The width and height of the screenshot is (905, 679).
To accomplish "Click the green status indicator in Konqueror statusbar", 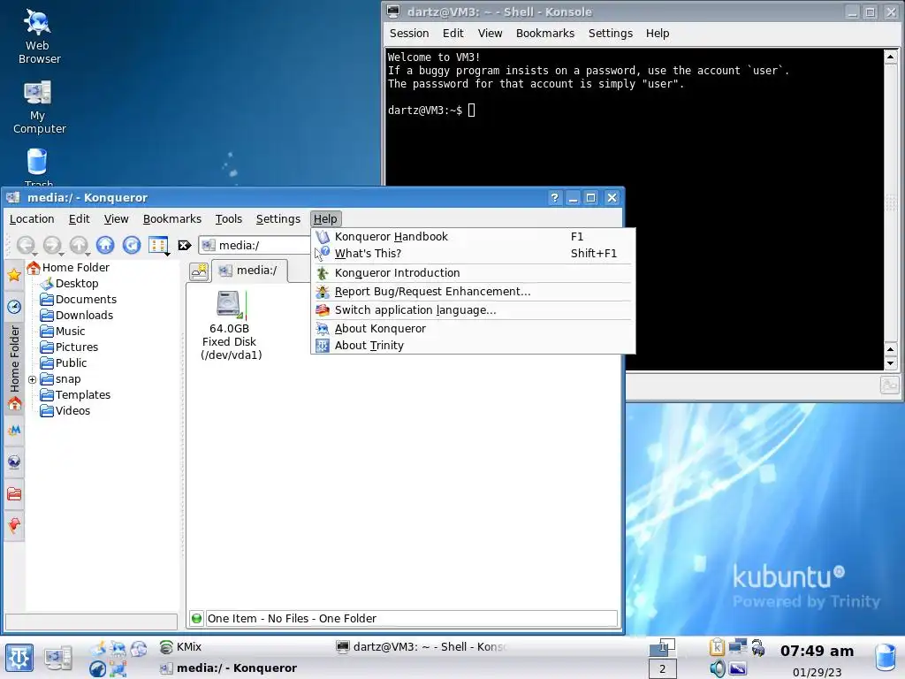I will (x=197, y=618).
